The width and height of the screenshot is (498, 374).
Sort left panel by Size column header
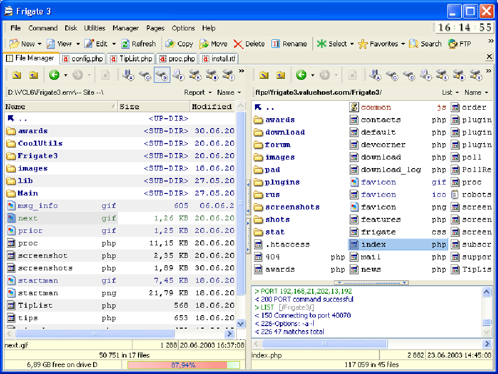(154, 107)
